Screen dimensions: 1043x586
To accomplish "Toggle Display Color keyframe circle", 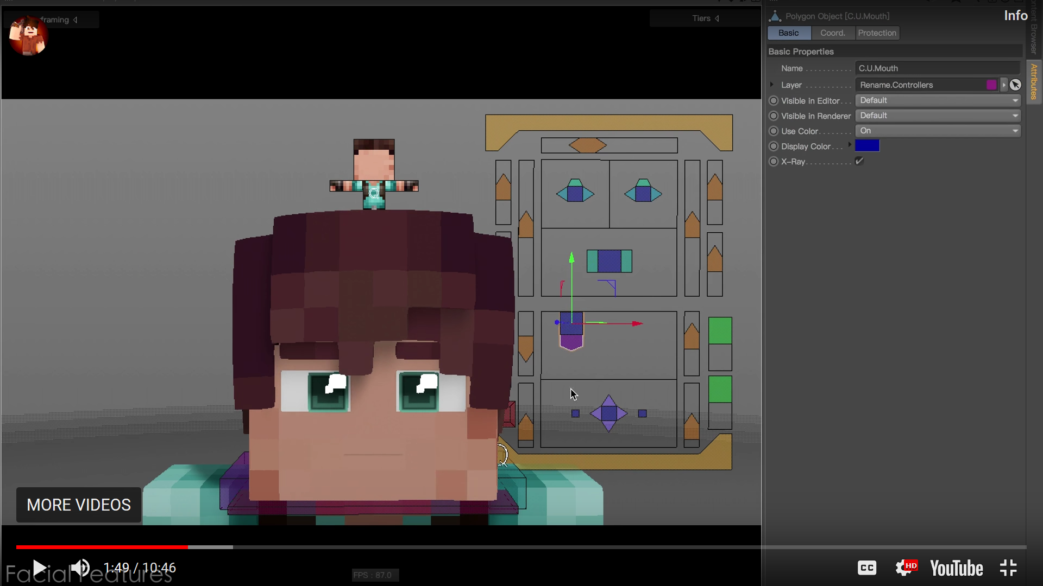I will 774,146.
